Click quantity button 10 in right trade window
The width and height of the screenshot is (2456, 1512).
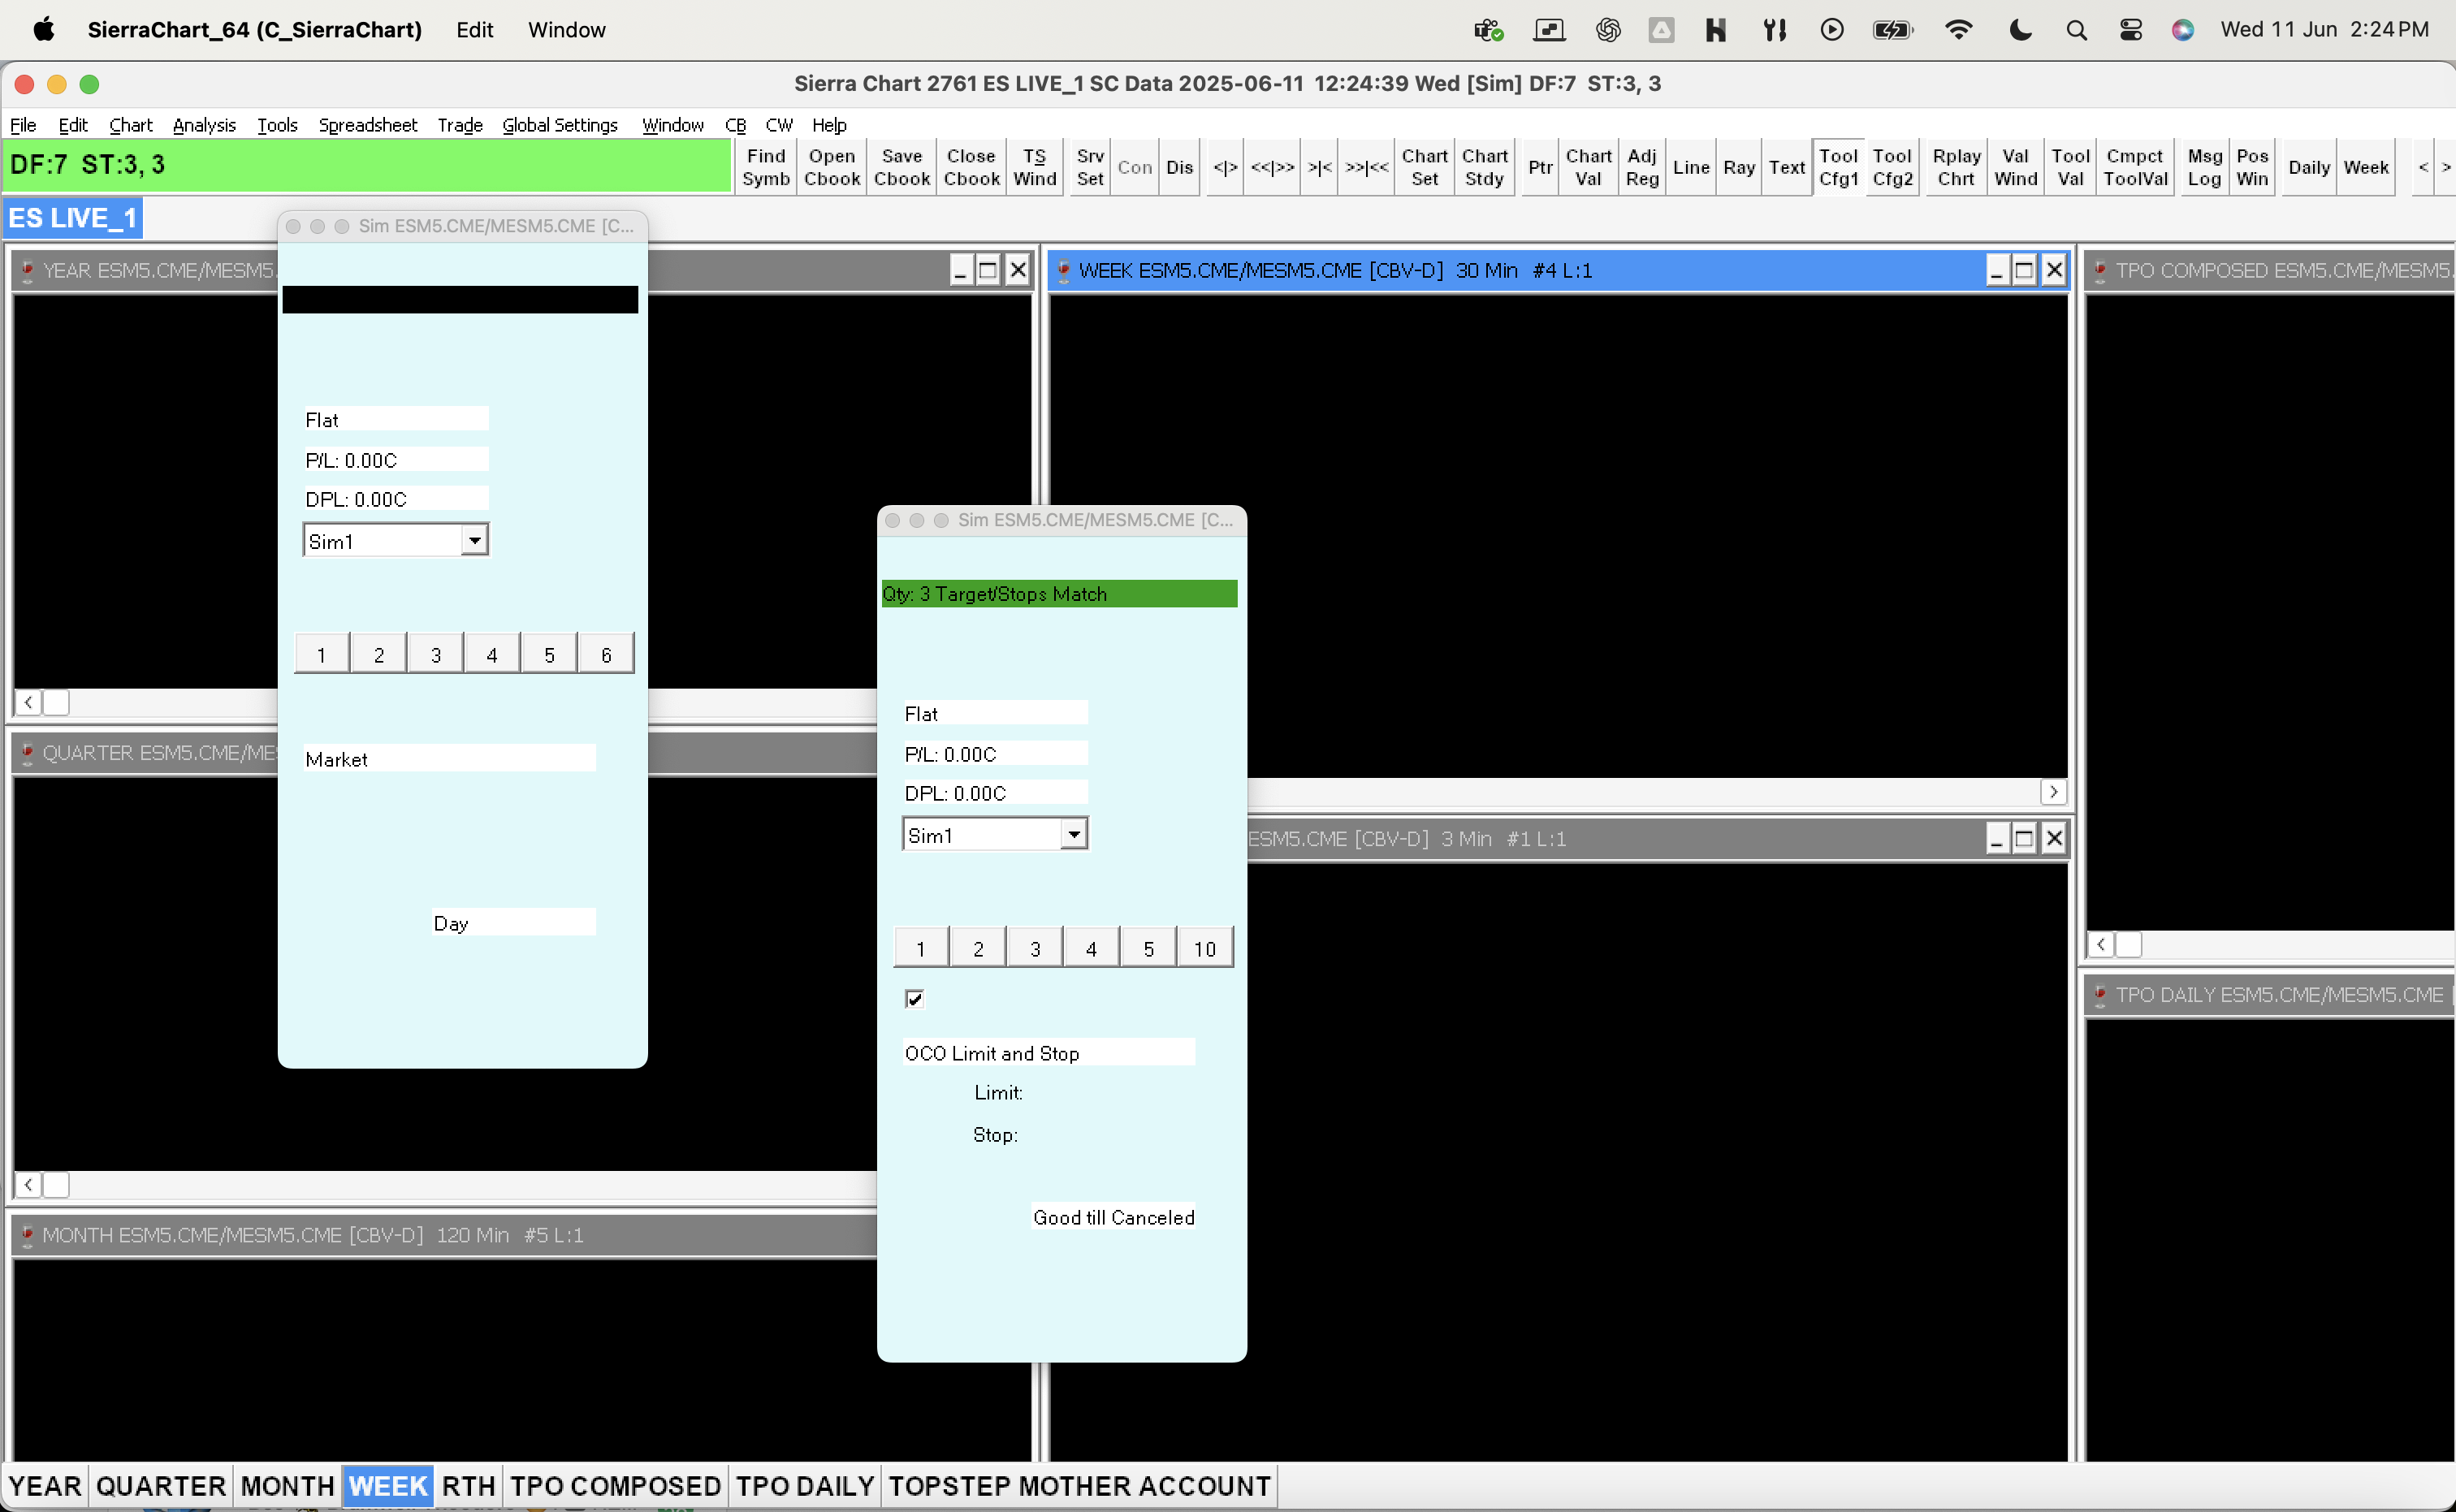click(1204, 948)
